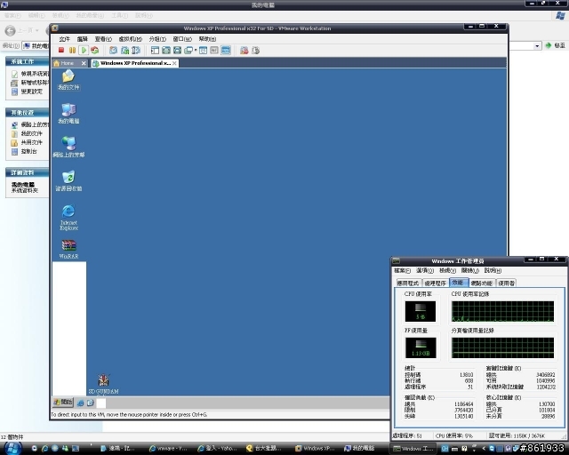Click the Take Snapshot icon in VMware toolbar
This screenshot has height=455, width=569.
(113, 51)
